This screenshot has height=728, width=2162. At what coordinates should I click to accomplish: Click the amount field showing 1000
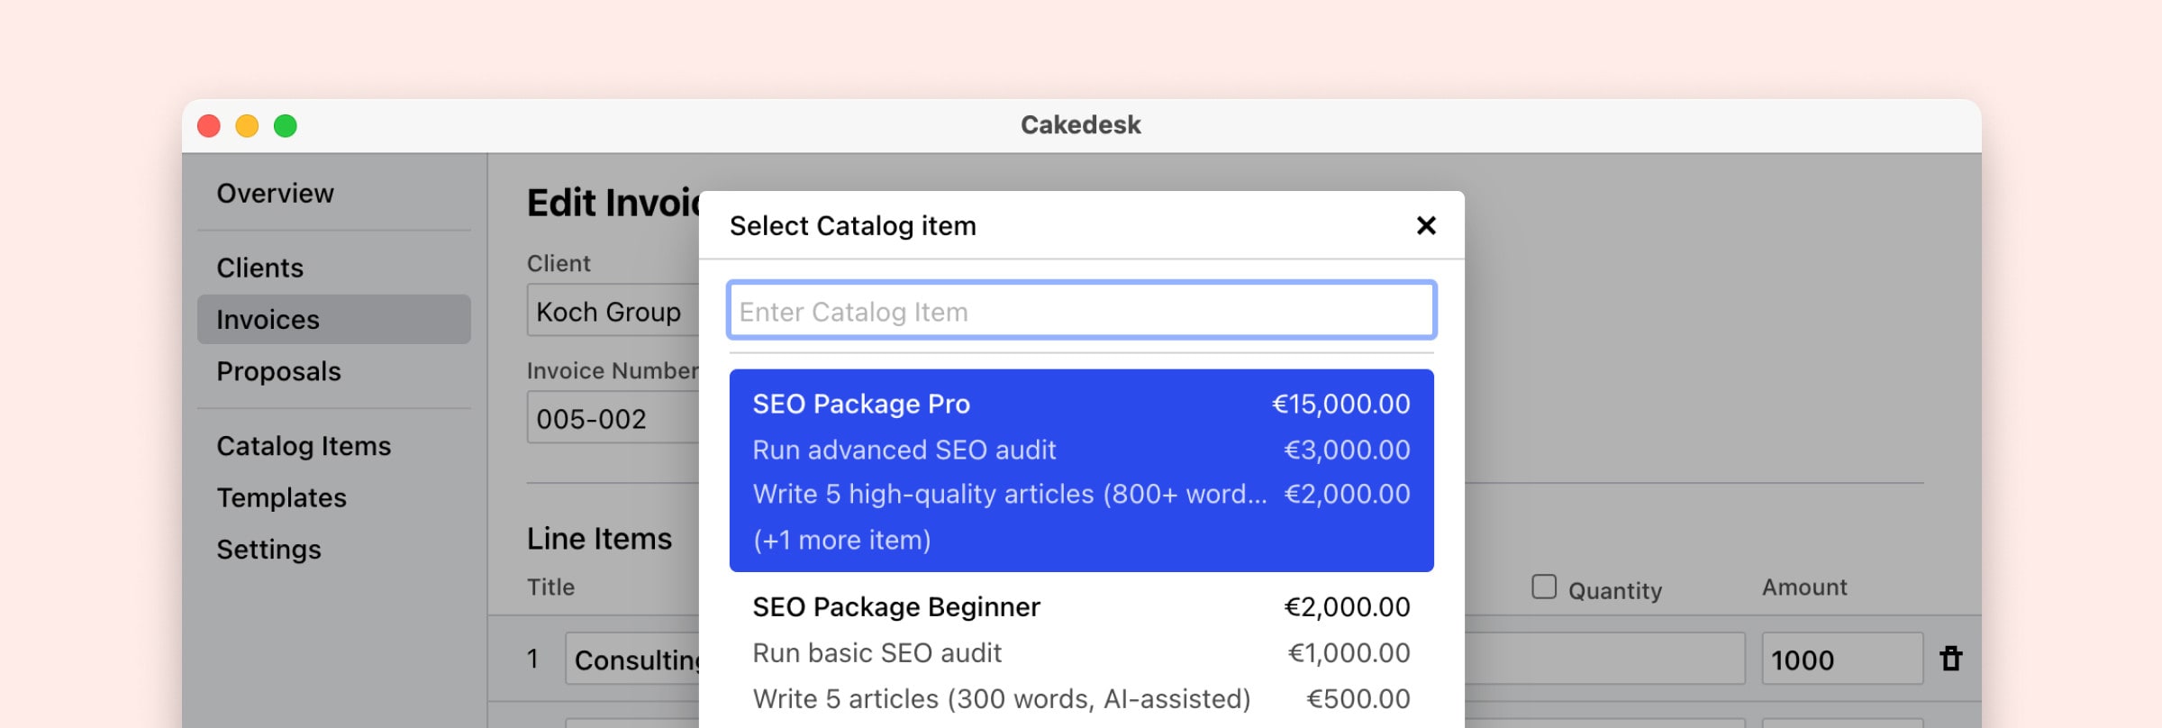[1840, 660]
